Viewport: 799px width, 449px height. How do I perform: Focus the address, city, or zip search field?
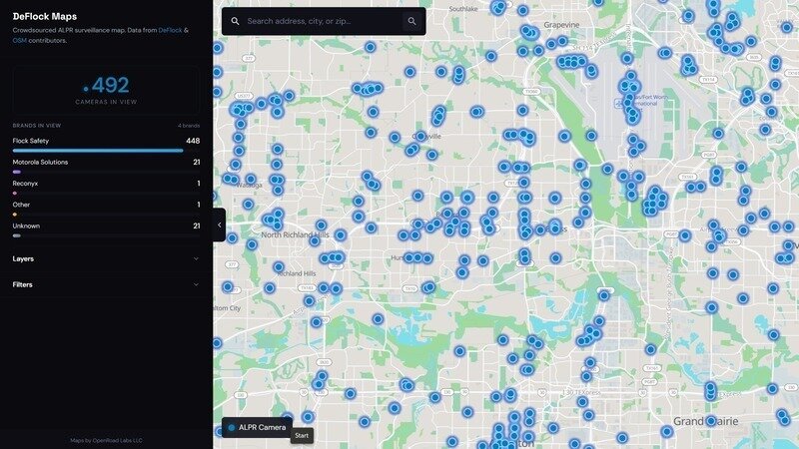pos(324,21)
